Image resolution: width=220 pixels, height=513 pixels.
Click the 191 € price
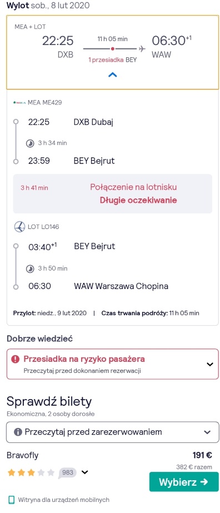click(202, 455)
